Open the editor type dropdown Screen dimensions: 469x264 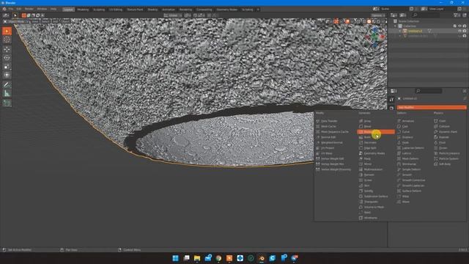point(5,15)
